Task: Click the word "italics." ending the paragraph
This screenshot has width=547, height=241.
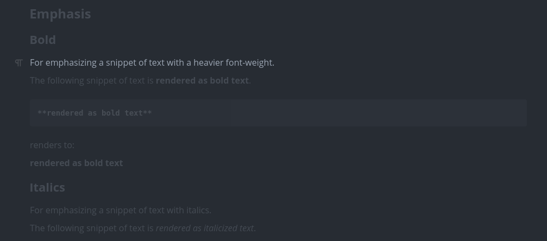Action: click(x=199, y=210)
